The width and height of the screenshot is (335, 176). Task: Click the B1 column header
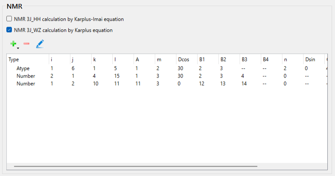pos(202,60)
